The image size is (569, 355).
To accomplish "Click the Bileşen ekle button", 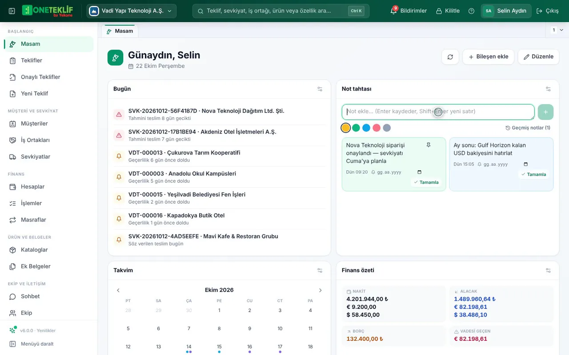I will click(488, 57).
